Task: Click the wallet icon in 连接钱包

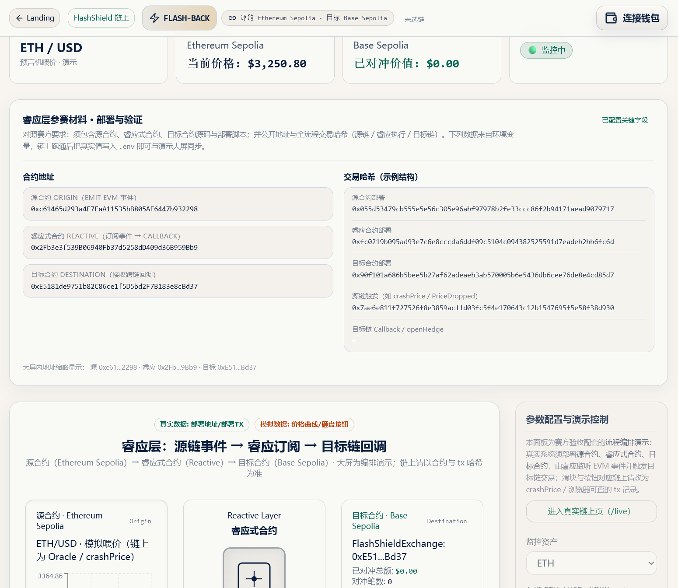Action: 611,18
